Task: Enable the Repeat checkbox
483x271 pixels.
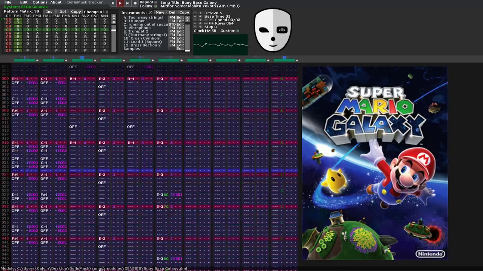Action: click(156, 2)
